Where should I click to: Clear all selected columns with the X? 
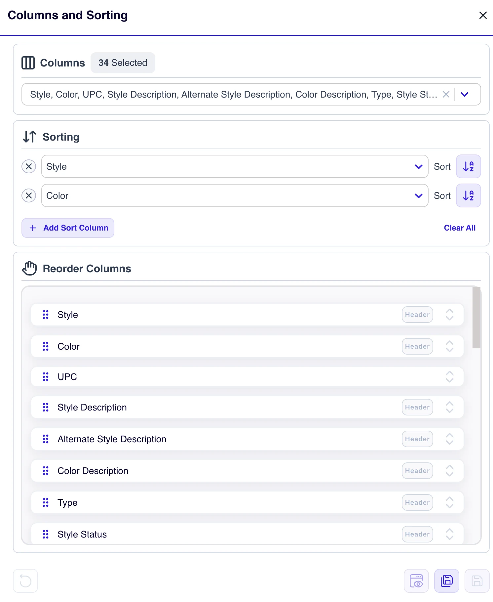click(446, 94)
